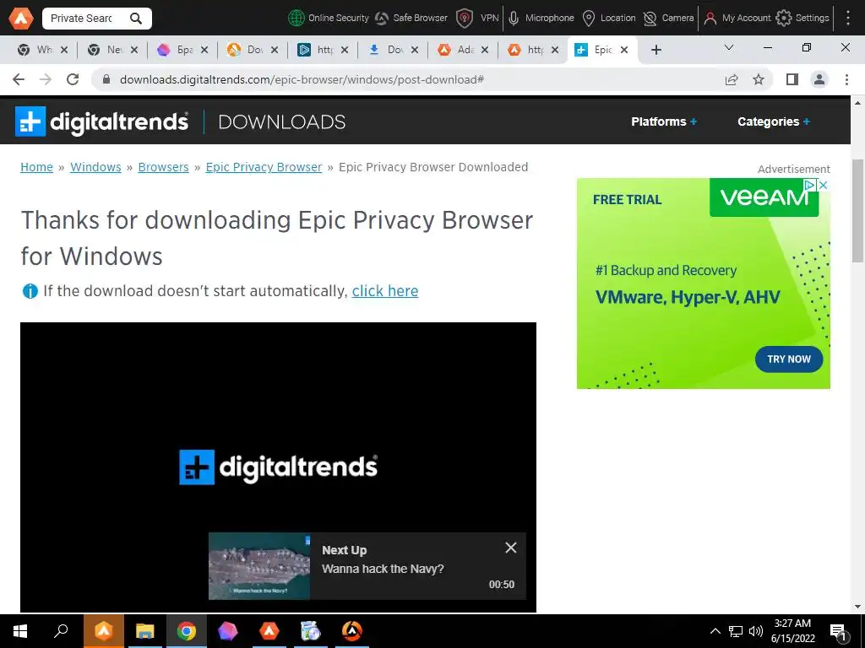The height and width of the screenshot is (648, 865).
Task: Switch to the 'Ada' tab
Action: (x=464, y=50)
